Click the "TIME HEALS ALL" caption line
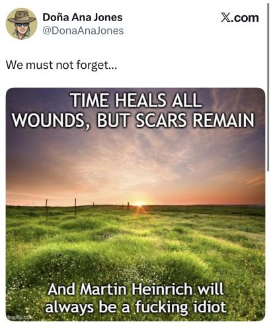271x331 pixels. click(135, 101)
